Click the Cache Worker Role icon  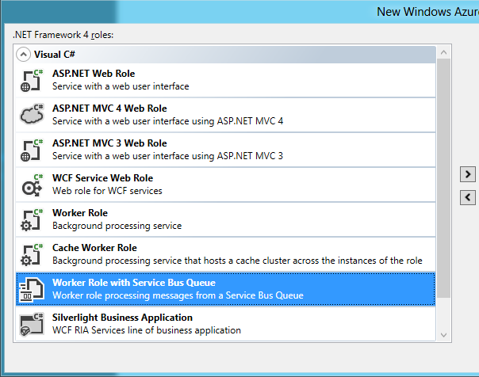pyautogui.click(x=32, y=254)
